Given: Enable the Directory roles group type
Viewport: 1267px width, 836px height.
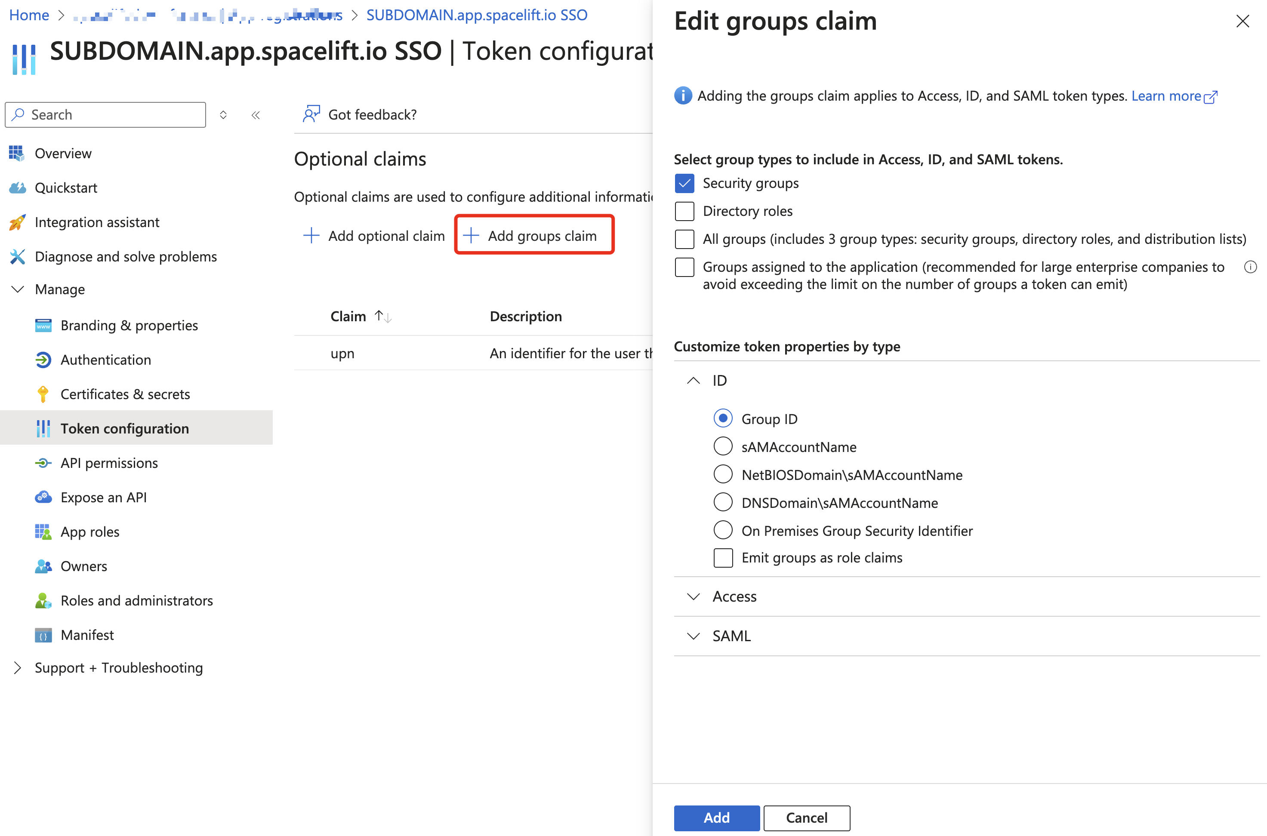Looking at the screenshot, I should (684, 211).
